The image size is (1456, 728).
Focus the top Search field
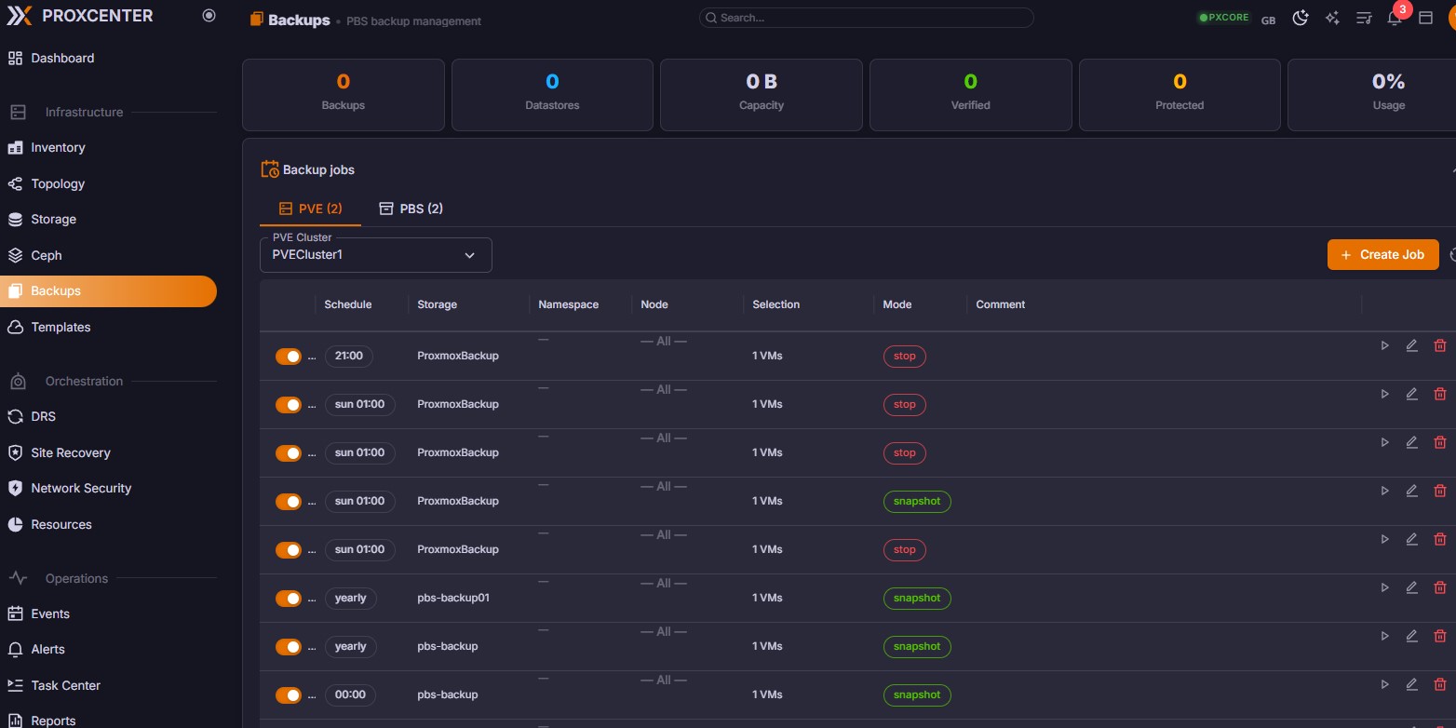click(866, 18)
